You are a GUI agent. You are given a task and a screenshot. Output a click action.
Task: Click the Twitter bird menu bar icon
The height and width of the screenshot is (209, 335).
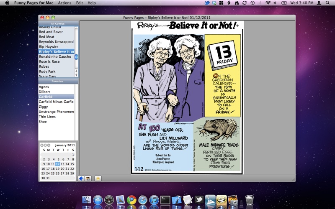207,3
